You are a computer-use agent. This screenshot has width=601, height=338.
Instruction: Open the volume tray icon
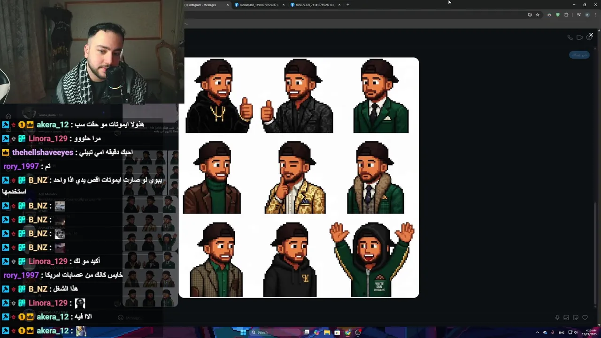tap(576, 332)
